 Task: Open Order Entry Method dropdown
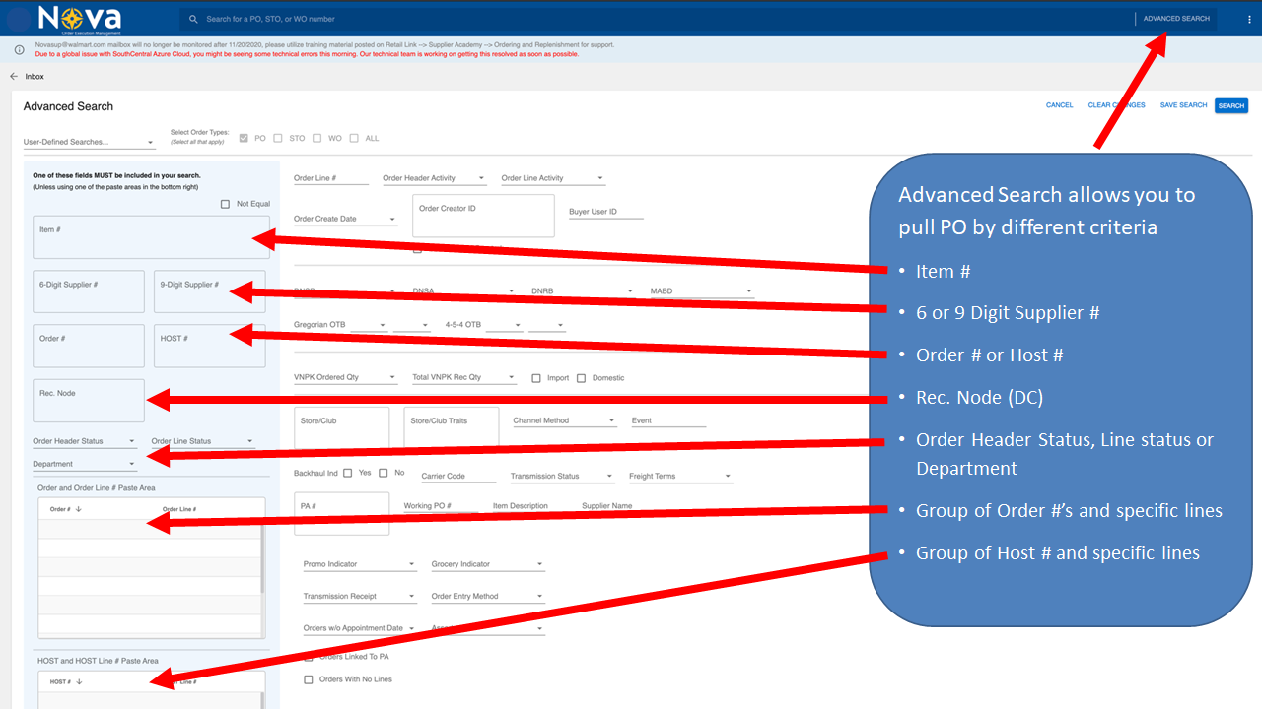[x=488, y=596]
